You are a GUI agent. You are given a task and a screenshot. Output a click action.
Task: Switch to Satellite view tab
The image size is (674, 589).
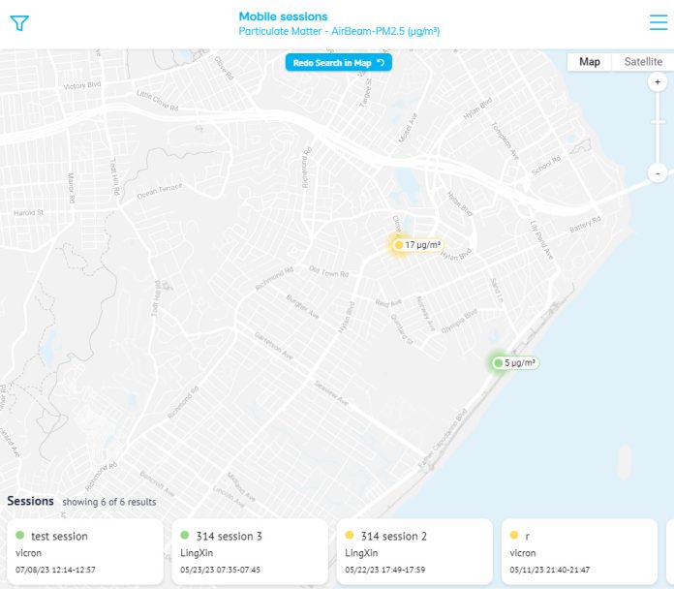(x=643, y=62)
